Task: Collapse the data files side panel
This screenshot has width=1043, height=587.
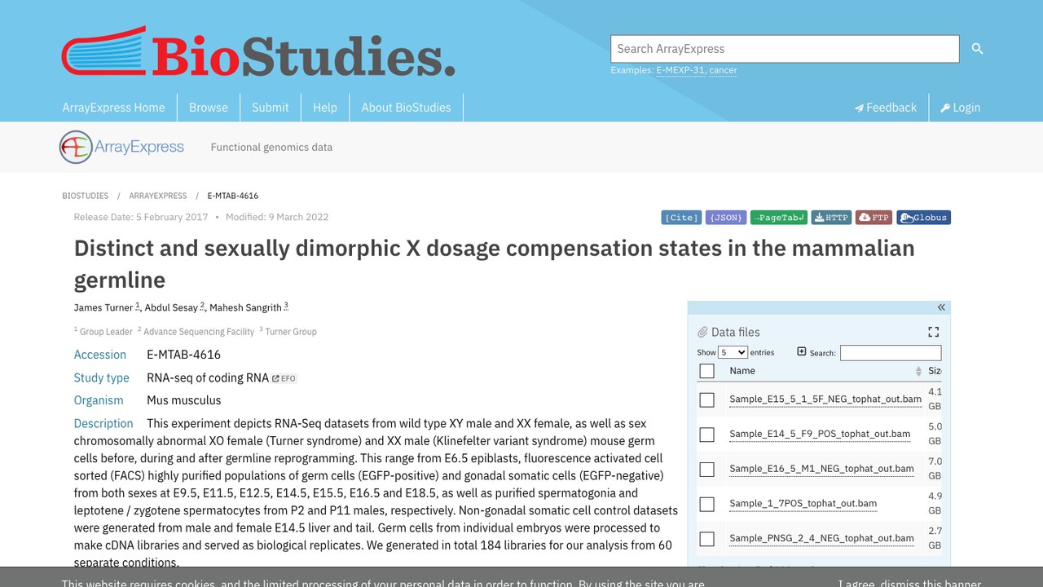Action: point(941,307)
